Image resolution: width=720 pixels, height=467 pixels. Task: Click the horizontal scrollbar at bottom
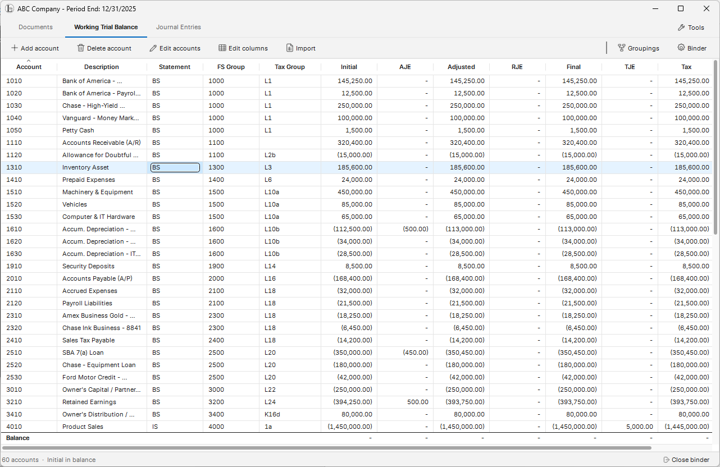pyautogui.click(x=326, y=448)
